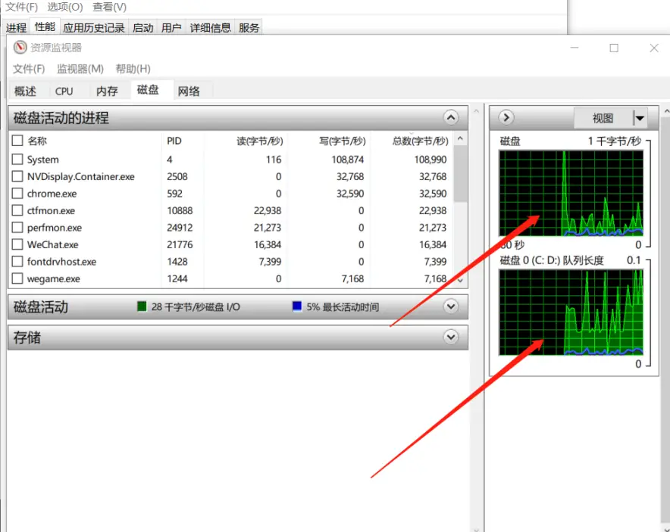Screen dimensions: 670x532
Task: Click the 磁盘 0 queue length graph
Action: click(571, 312)
